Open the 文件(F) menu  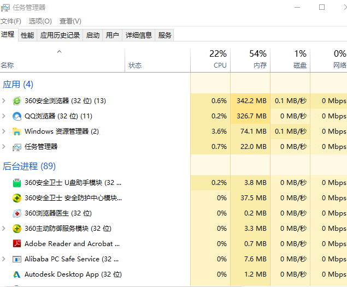[11, 21]
